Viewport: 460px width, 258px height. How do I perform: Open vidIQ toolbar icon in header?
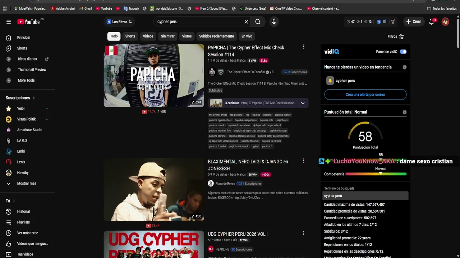(x=379, y=21)
